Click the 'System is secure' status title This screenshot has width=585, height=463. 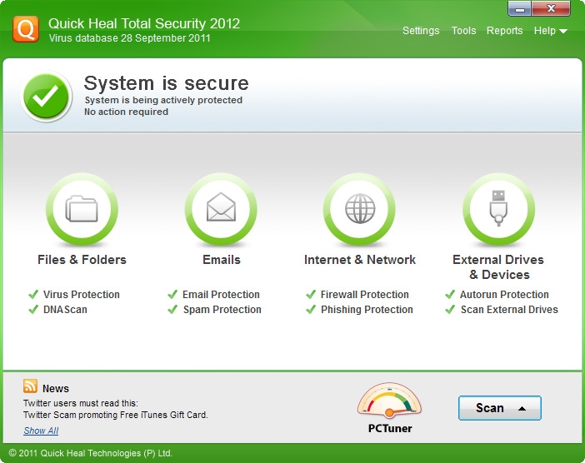coord(166,83)
